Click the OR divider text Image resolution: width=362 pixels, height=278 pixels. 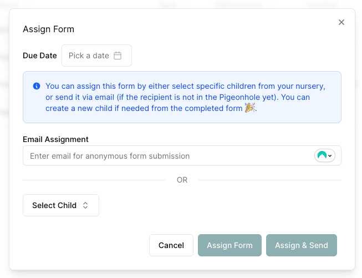(x=182, y=180)
